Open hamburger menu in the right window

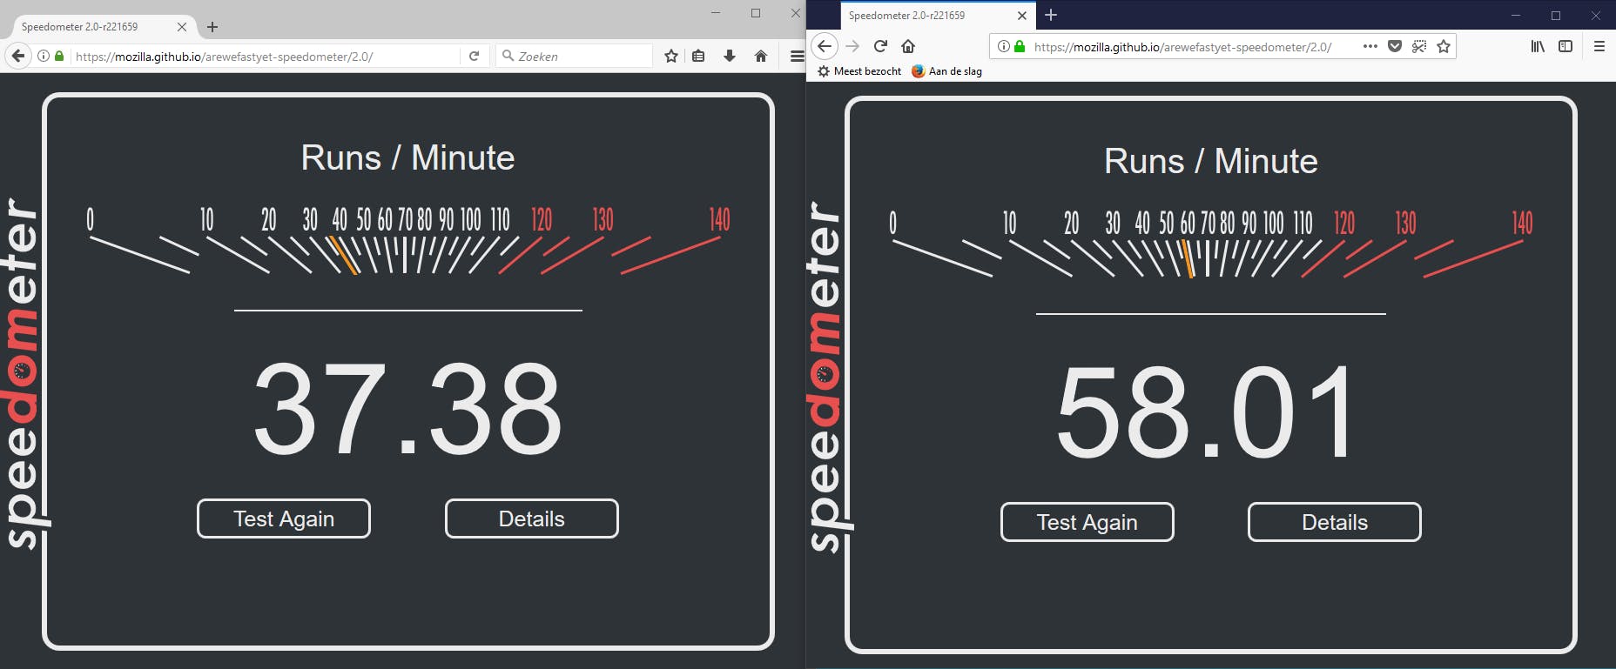pyautogui.click(x=1599, y=46)
